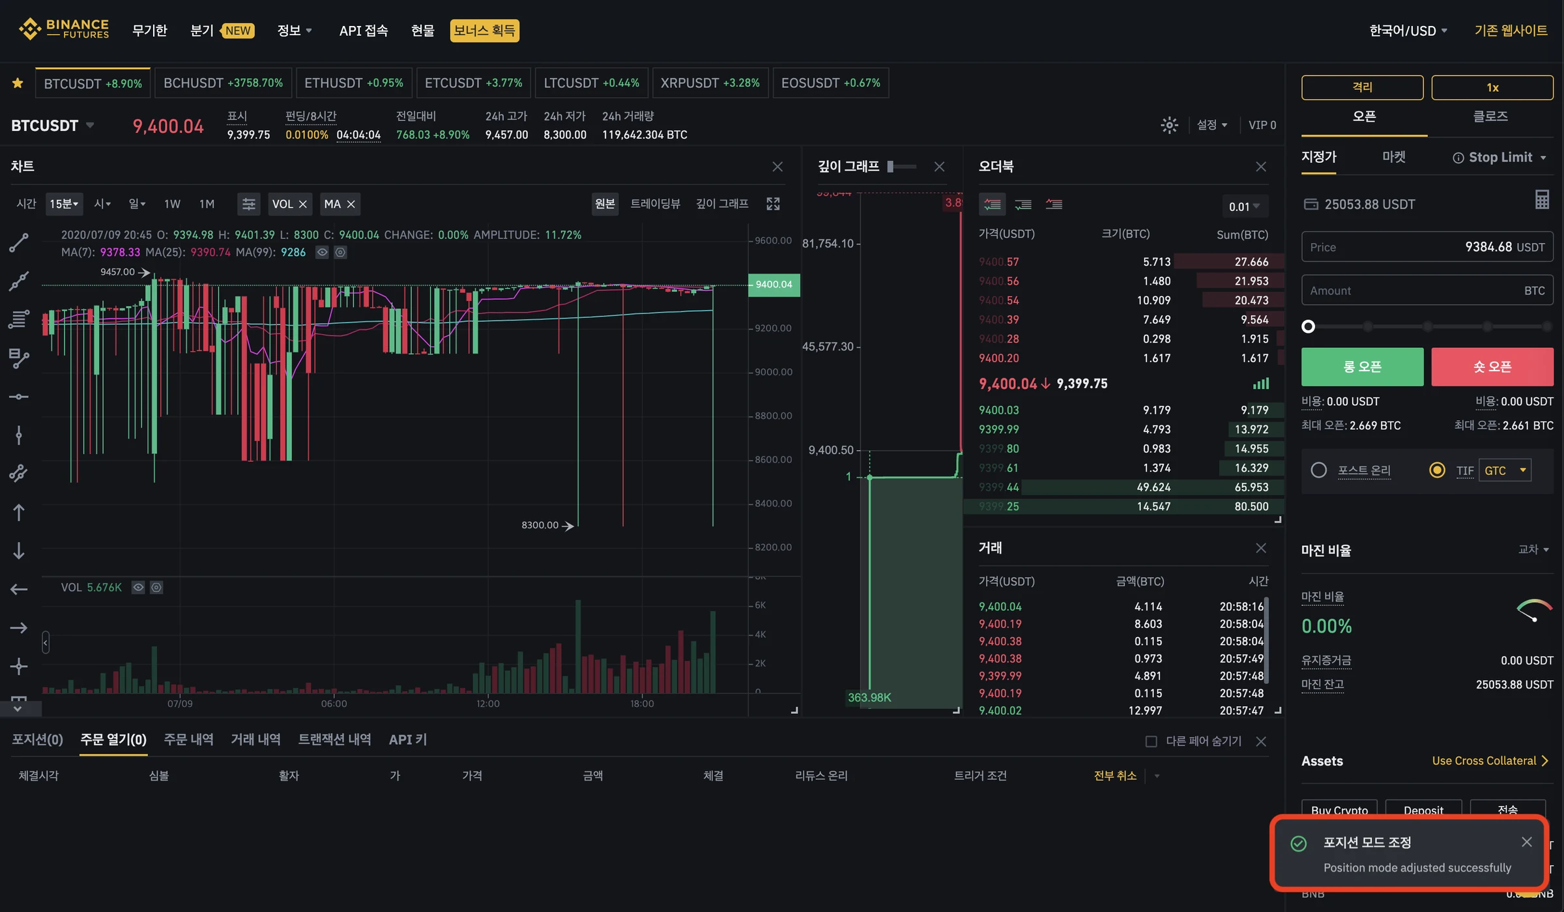Select the trend line drawing tool
This screenshot has height=912, width=1564.
(19, 242)
